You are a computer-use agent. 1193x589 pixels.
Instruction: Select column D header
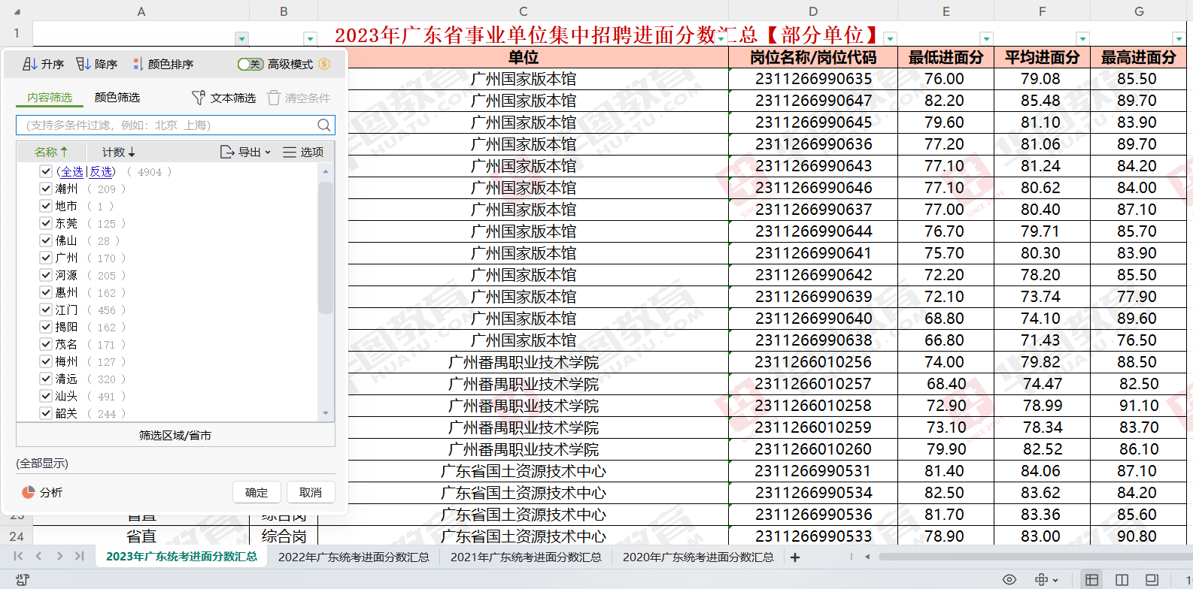coord(813,11)
